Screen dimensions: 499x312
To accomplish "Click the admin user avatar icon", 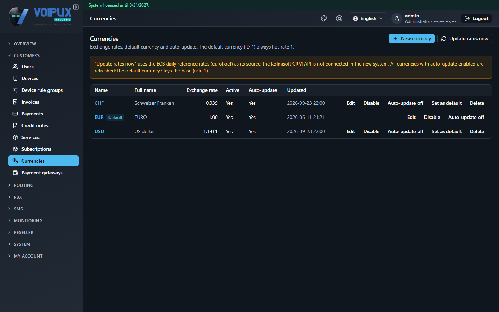I will pyautogui.click(x=397, y=18).
